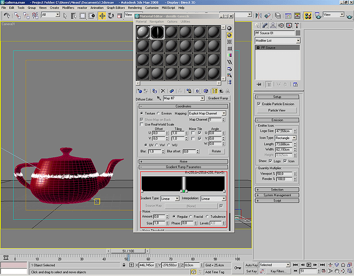The width and height of the screenshot is (354, 276).
Task: Select the Select and Move tool
Action: click(x=102, y=15)
